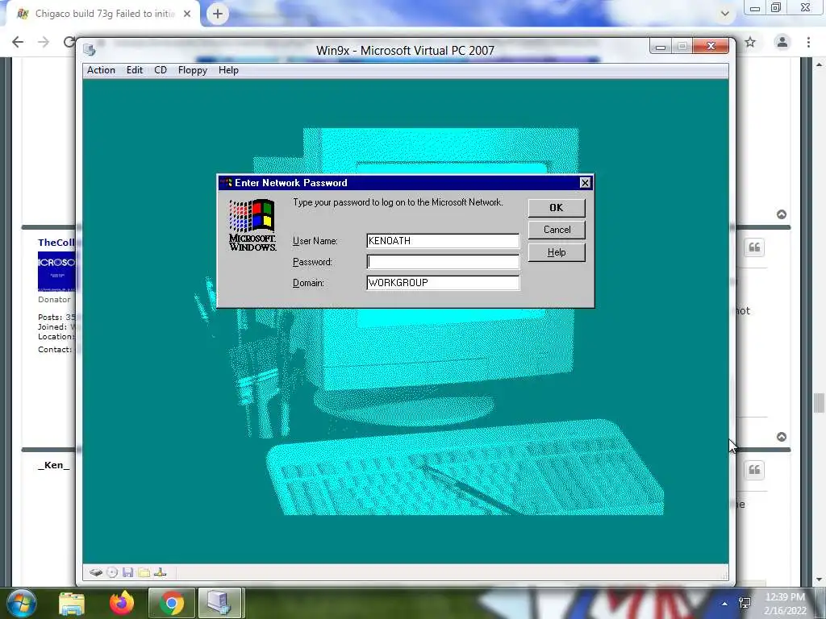
Task: Click the browser back arrow
Action: 18,42
